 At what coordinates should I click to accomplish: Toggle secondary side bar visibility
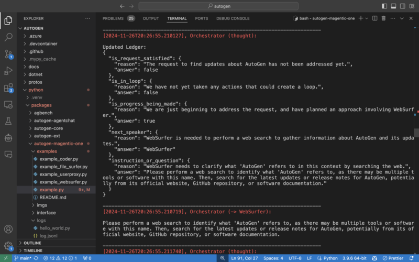(x=402, y=6)
